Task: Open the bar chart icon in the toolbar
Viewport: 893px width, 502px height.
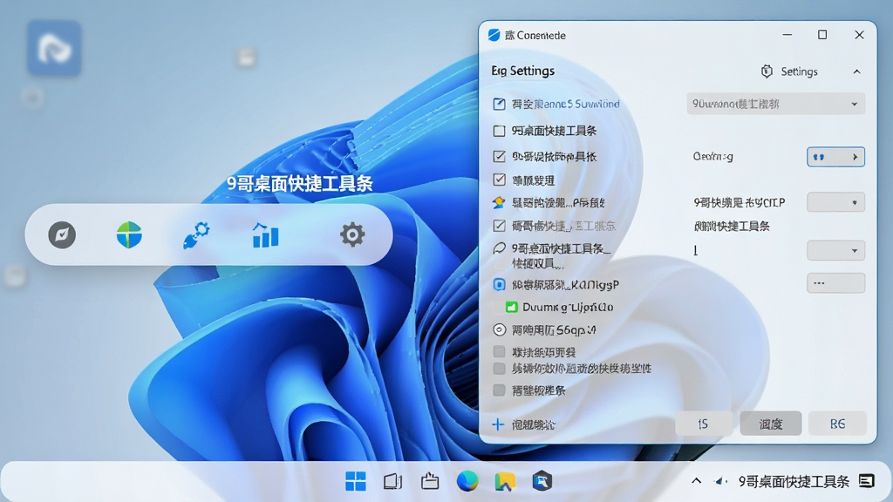Action: (x=265, y=235)
